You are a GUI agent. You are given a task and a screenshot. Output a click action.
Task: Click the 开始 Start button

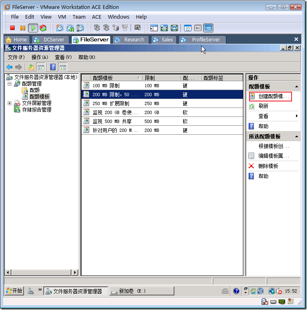pos(14,291)
